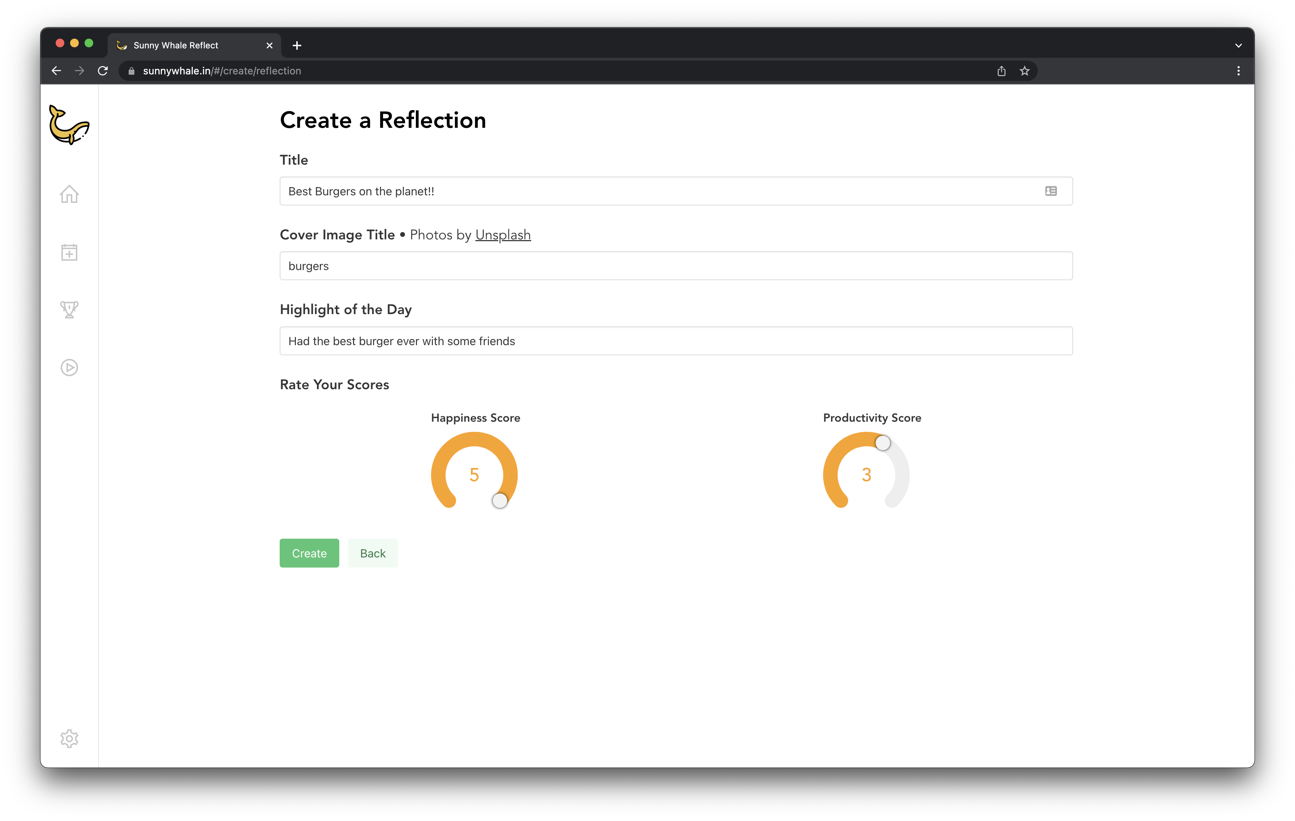Click the Home navigation icon
Viewport: 1295px width, 821px height.
click(x=69, y=194)
